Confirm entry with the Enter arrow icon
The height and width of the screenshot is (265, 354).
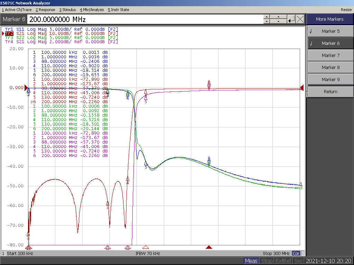click(291, 19)
